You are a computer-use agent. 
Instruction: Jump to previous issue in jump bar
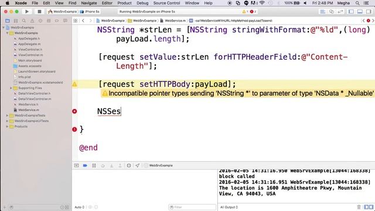(x=363, y=21)
